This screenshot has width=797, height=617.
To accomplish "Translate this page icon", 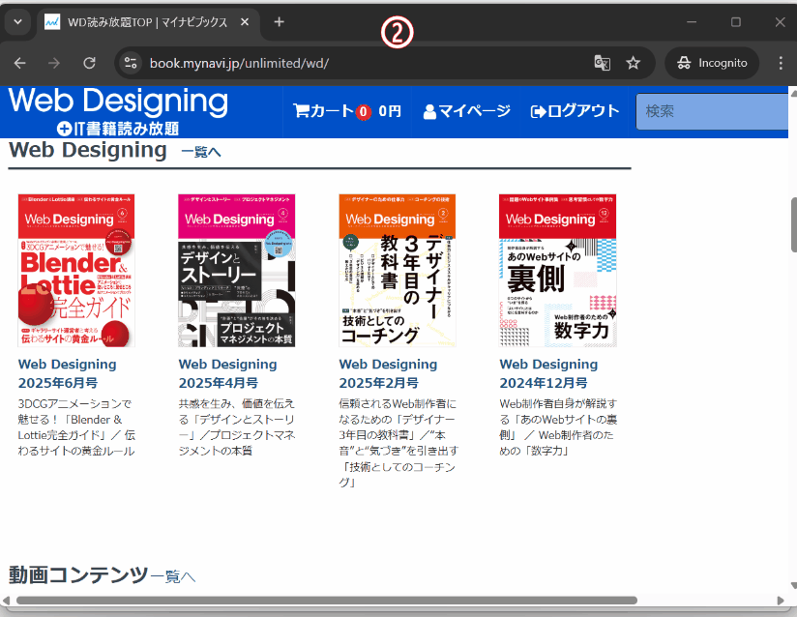I will (603, 63).
